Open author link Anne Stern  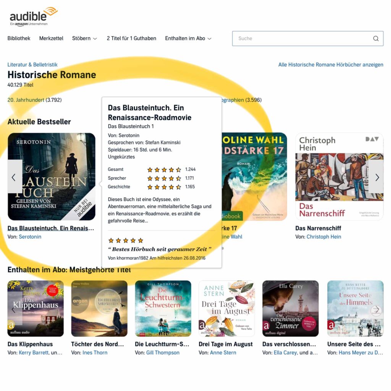[223, 352]
